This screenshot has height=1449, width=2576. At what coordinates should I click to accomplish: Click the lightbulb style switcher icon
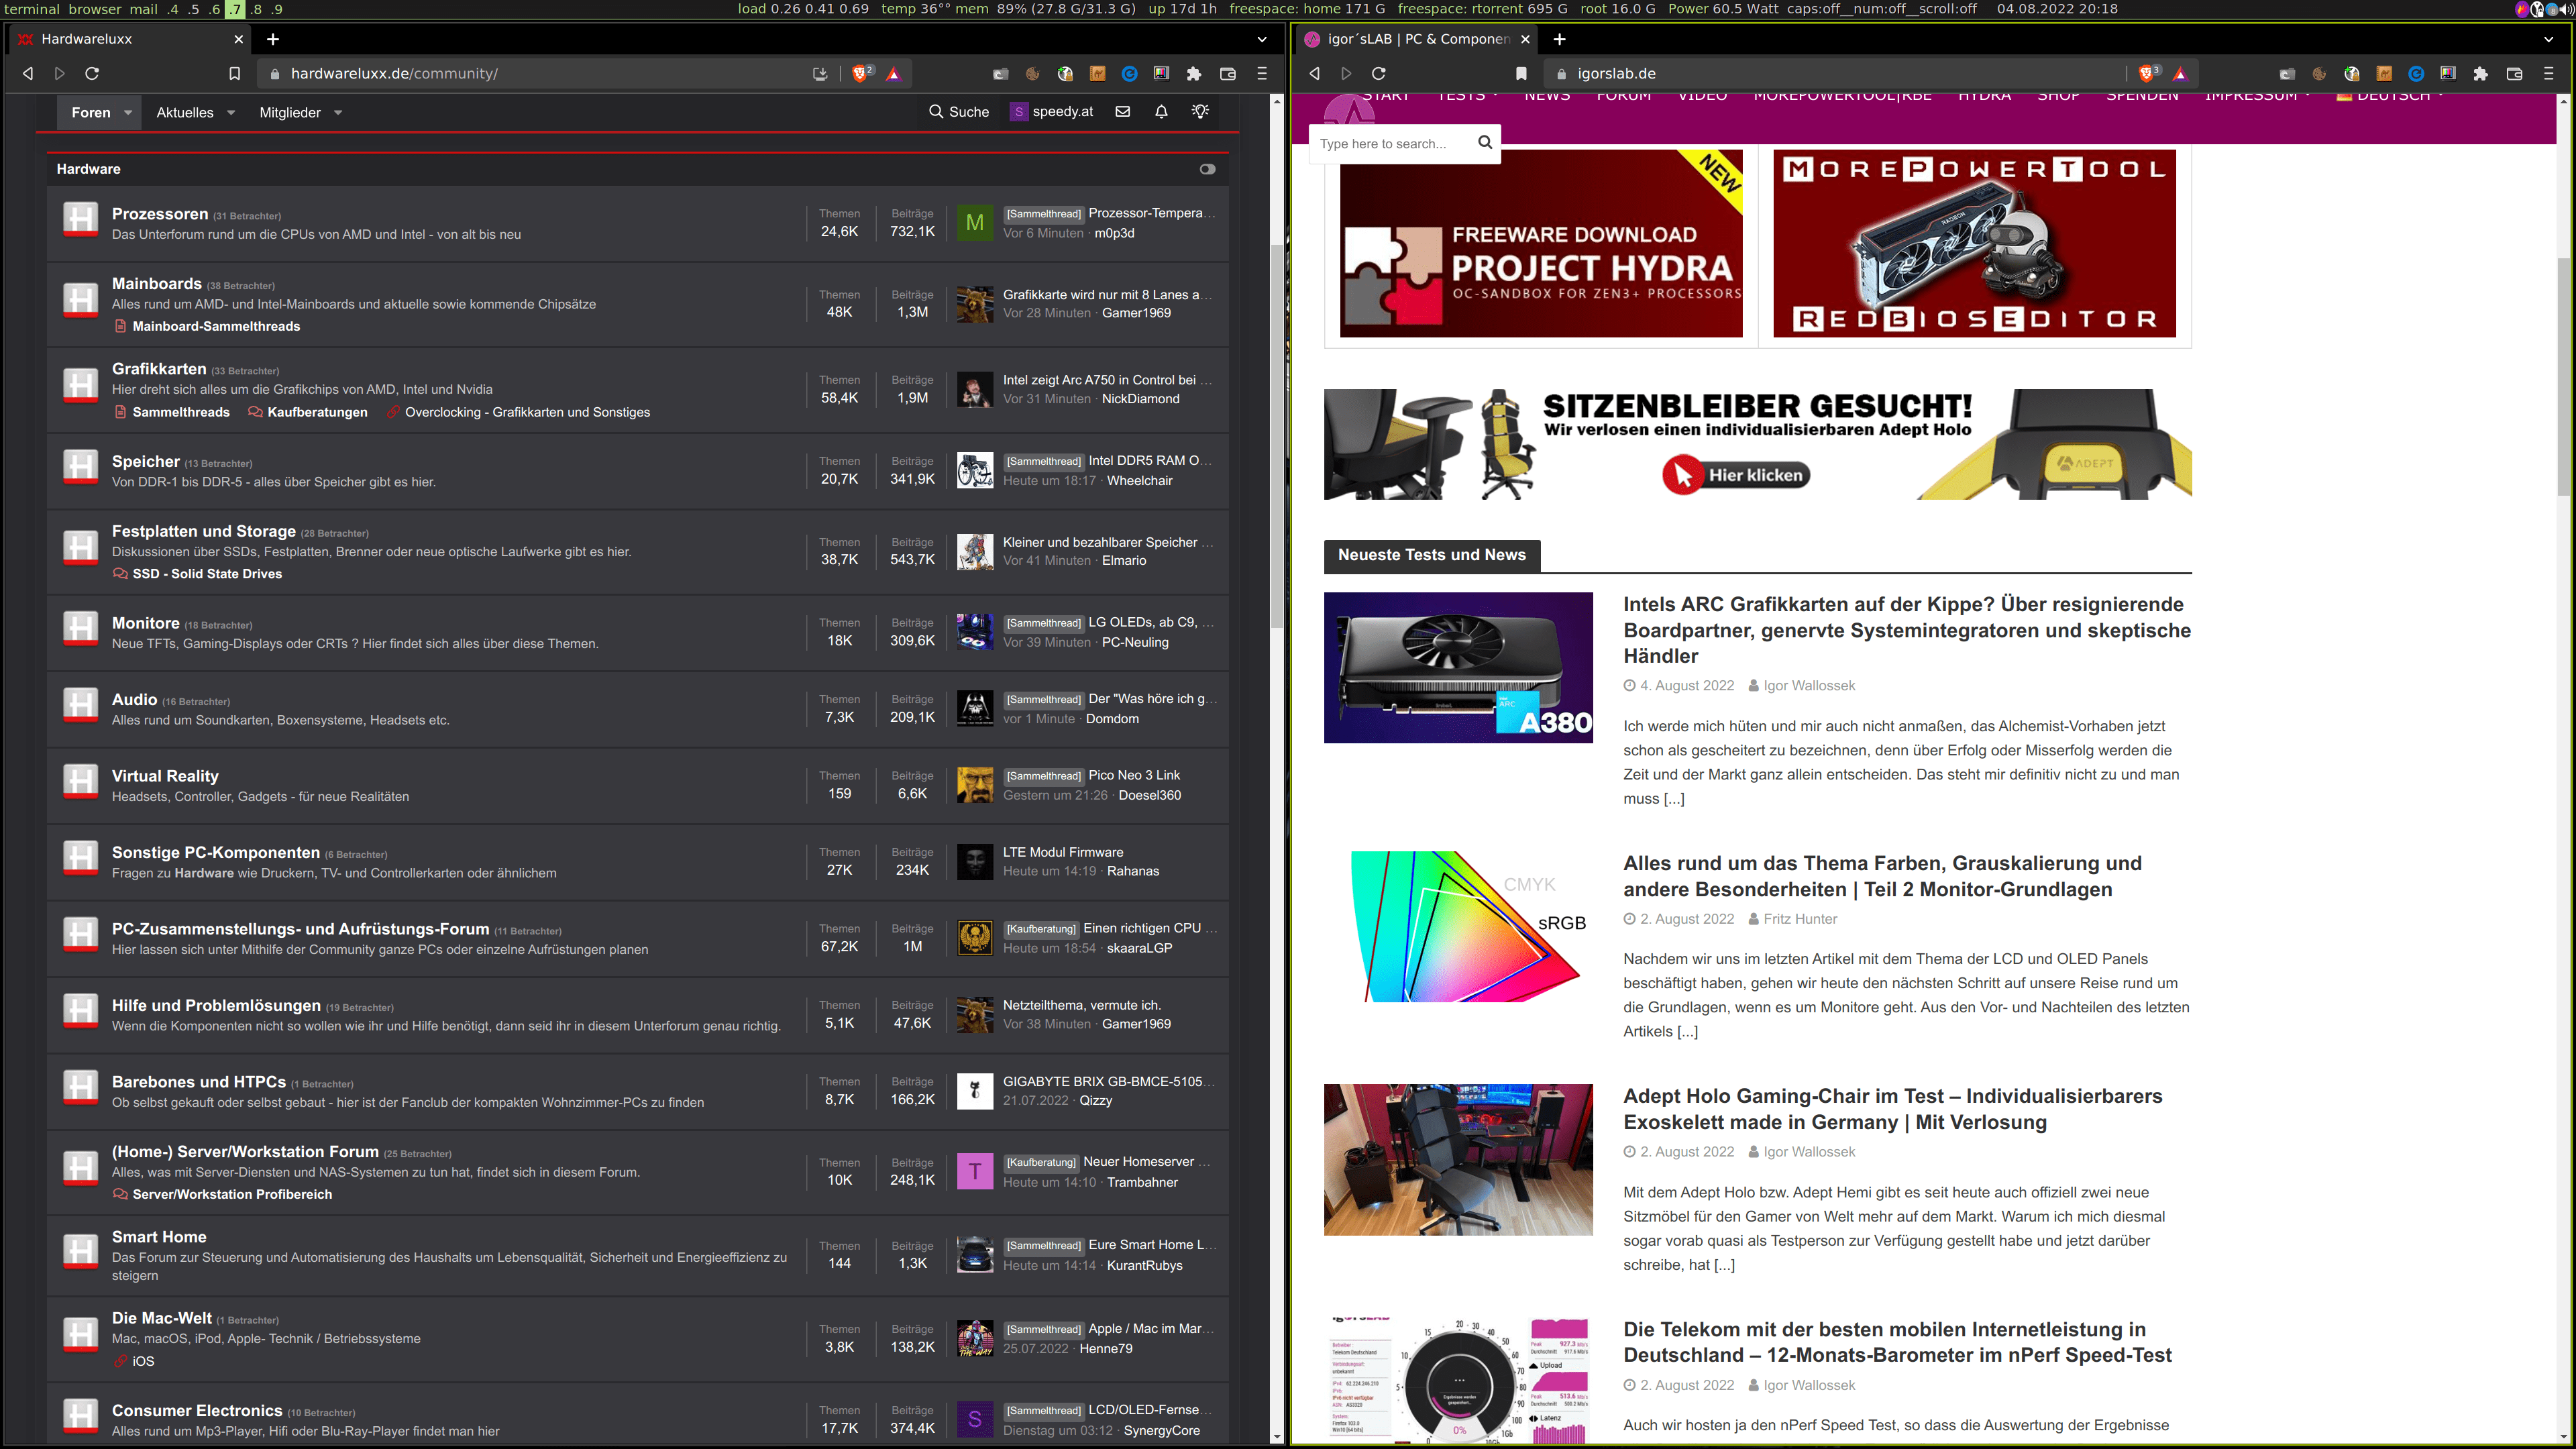coord(1201,111)
